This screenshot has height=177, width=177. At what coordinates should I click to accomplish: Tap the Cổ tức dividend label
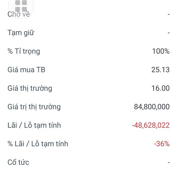click(18, 162)
